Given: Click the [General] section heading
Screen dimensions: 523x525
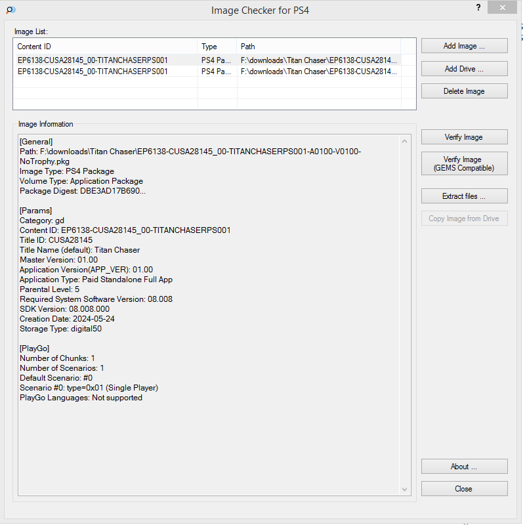Looking at the screenshot, I should pos(36,142).
